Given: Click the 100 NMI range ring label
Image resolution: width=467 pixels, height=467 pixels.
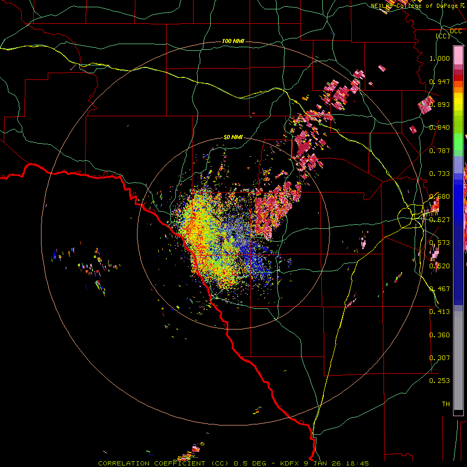Looking at the screenshot, I should pos(233,41).
